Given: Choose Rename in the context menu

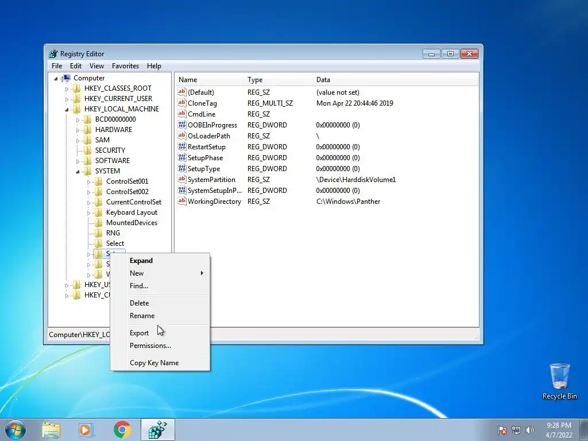Looking at the screenshot, I should [160, 316].
